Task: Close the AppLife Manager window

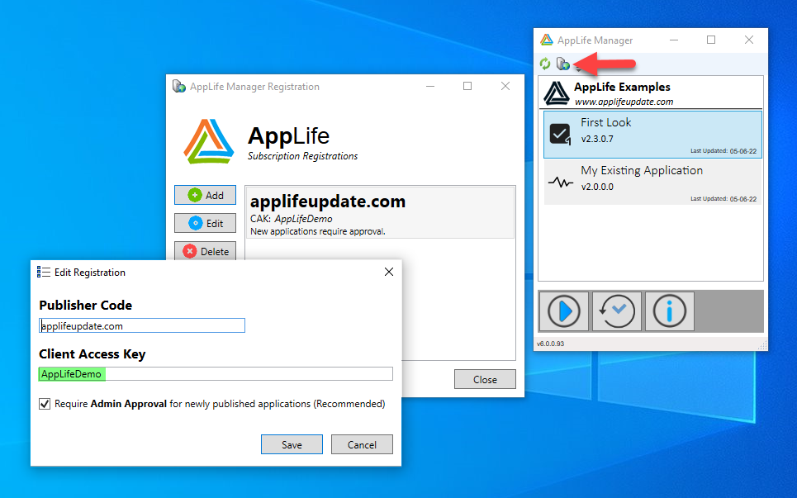Action: (749, 40)
